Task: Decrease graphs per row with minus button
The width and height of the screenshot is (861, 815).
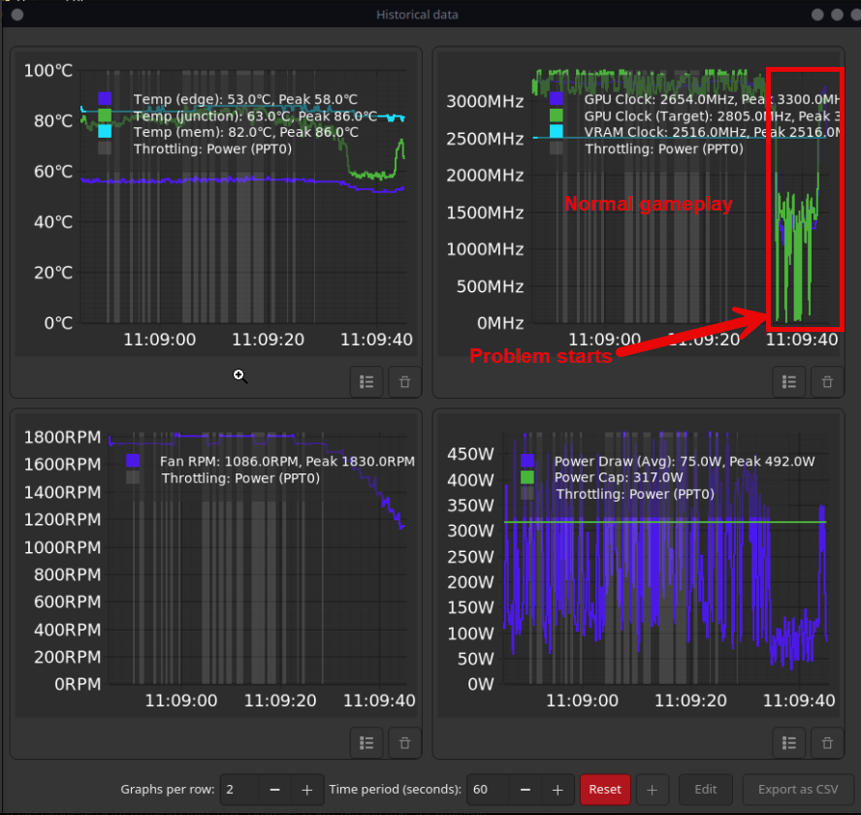Action: [x=274, y=790]
